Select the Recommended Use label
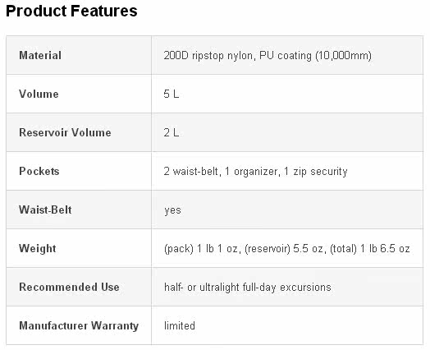The width and height of the screenshot is (430, 350). point(70,287)
